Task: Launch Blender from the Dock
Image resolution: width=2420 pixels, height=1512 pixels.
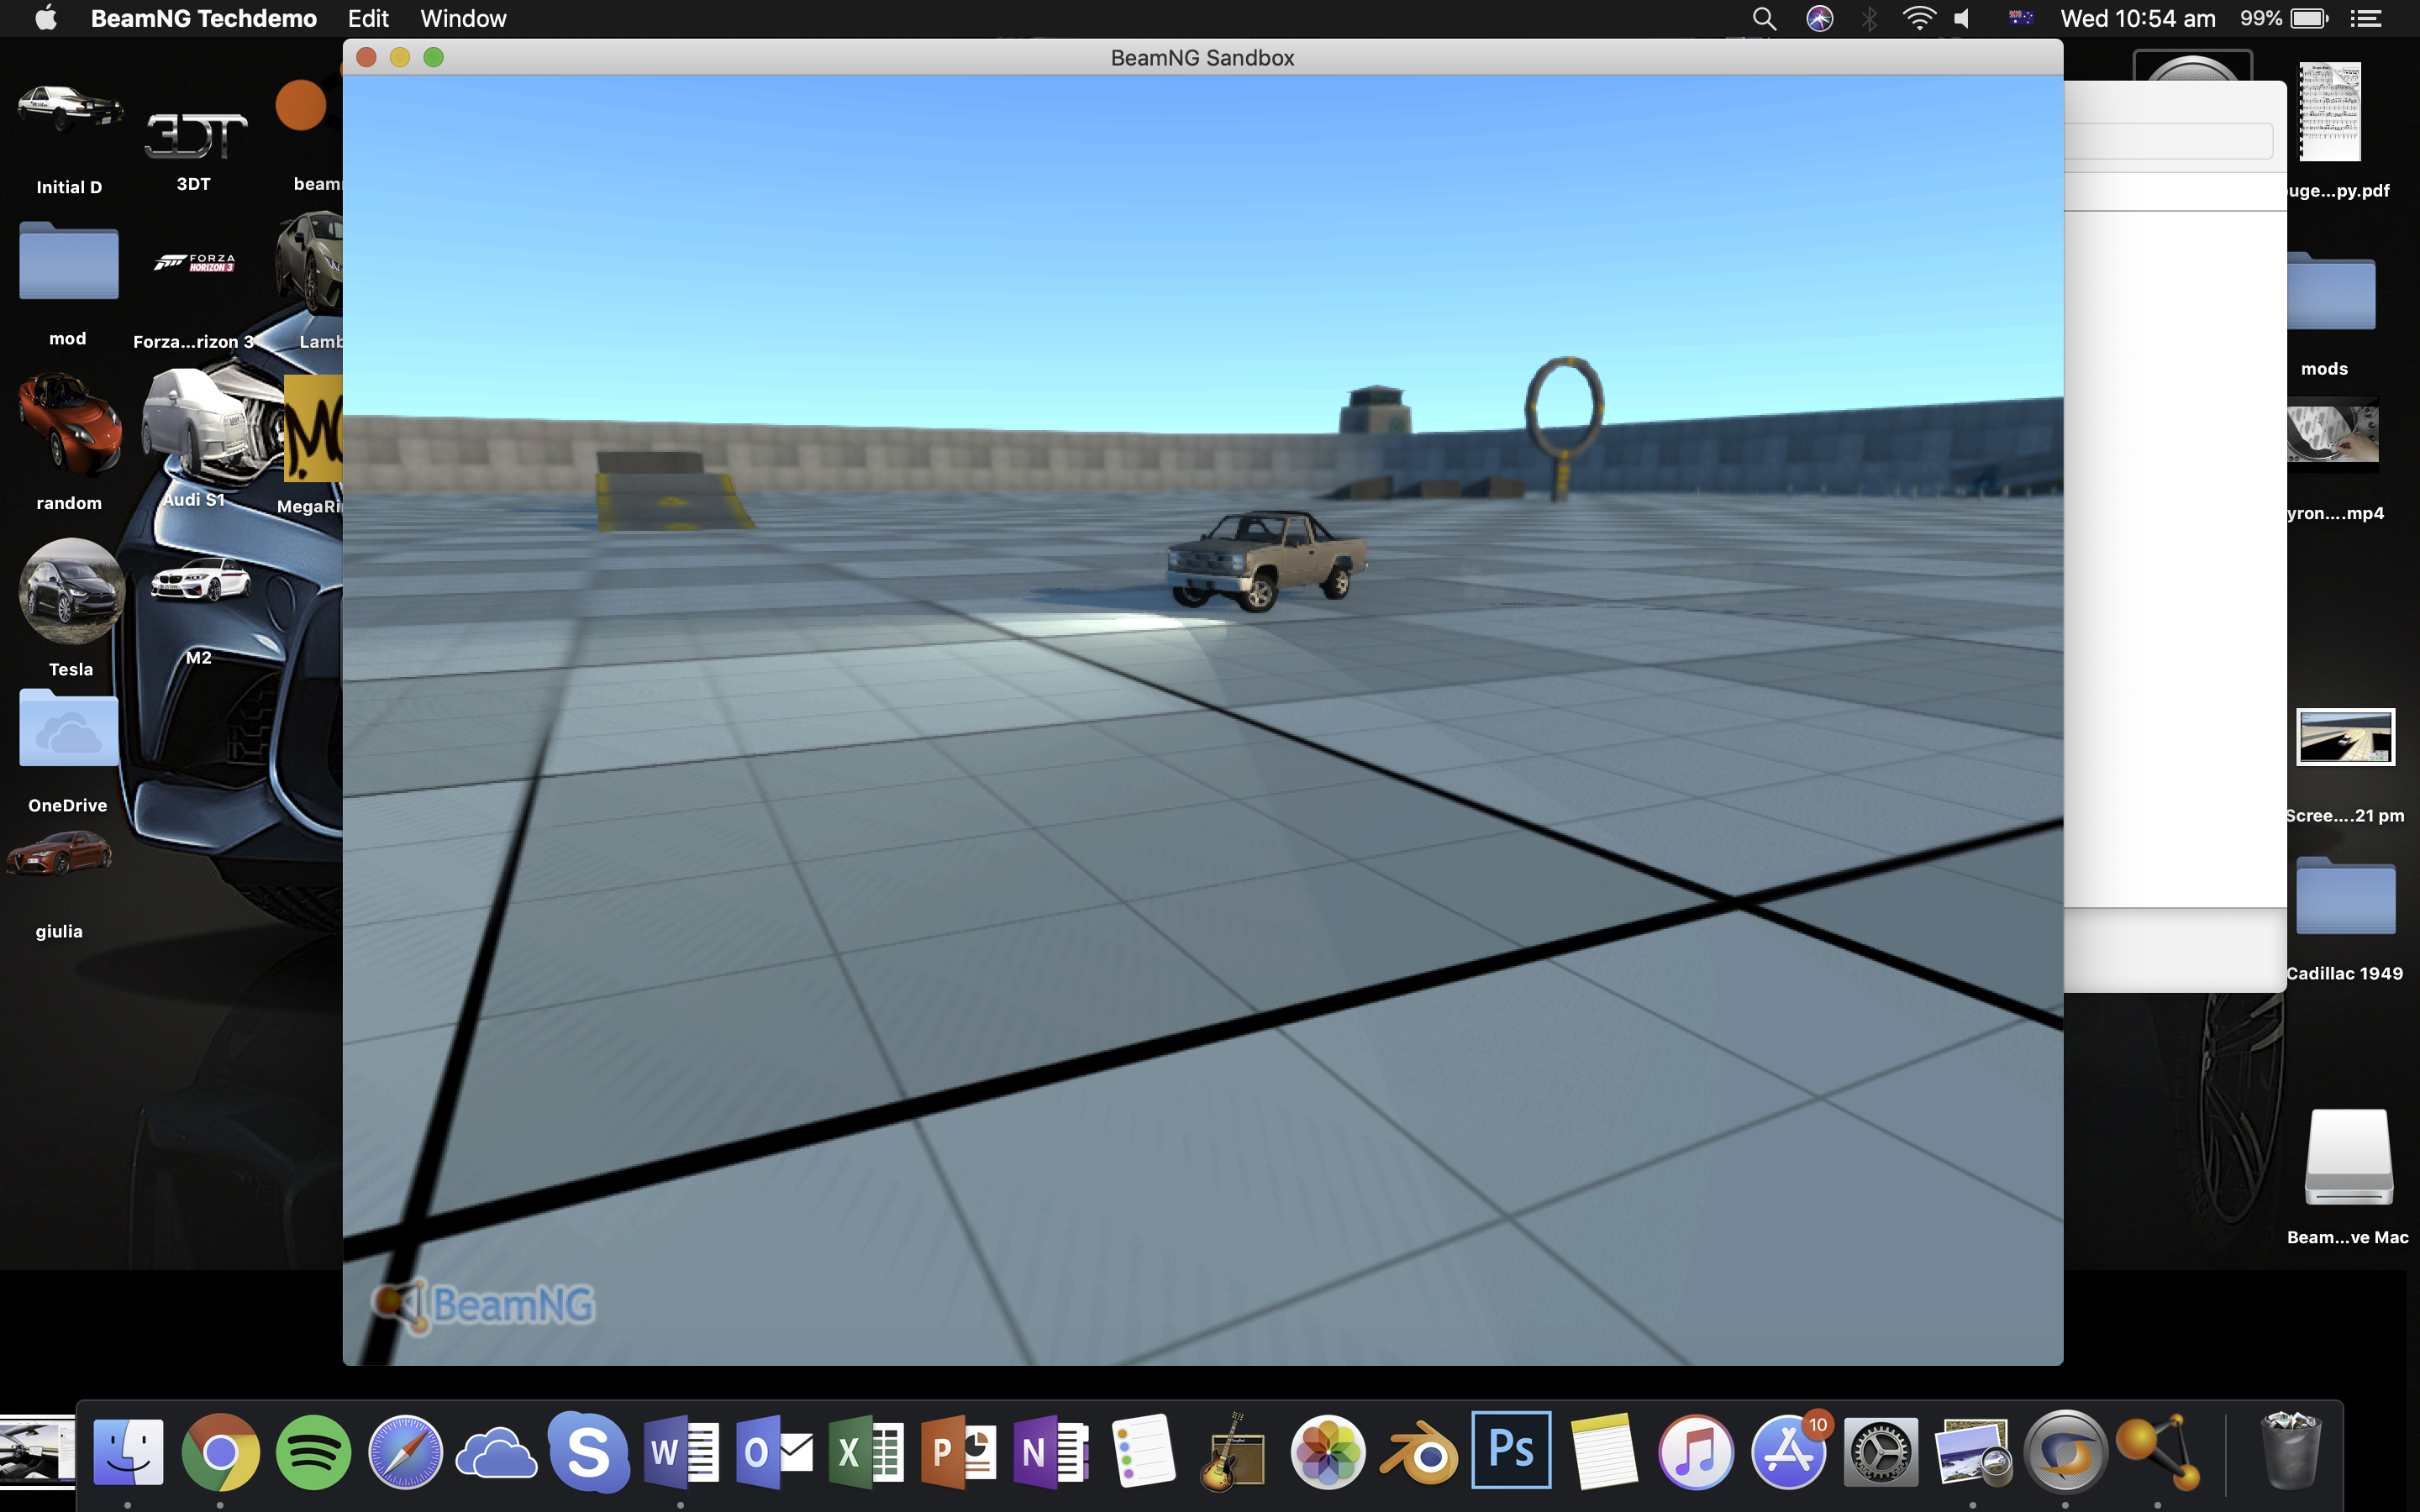Action: pos(1419,1453)
